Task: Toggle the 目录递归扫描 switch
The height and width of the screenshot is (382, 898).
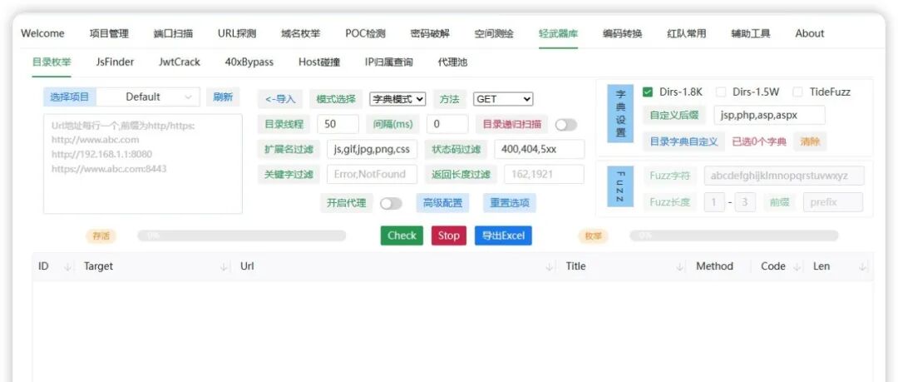Action: (566, 125)
